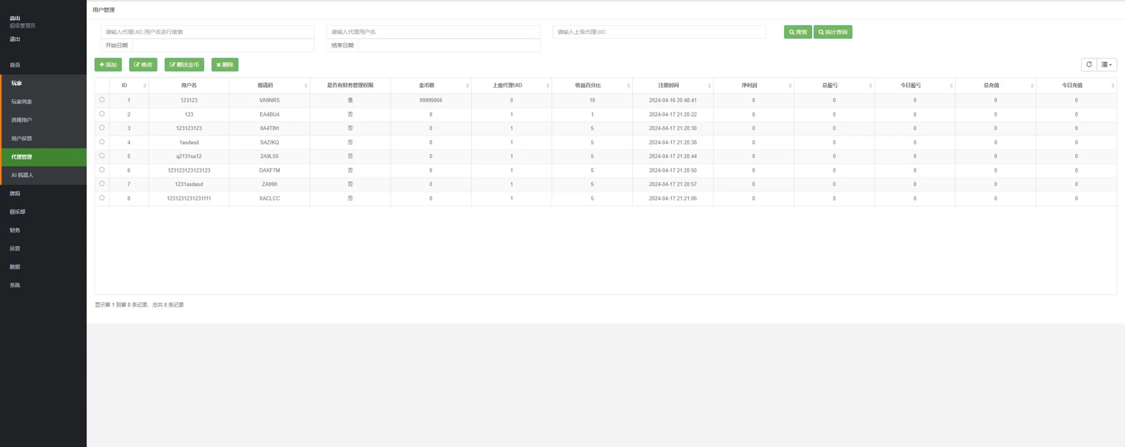
Task: Open 玩家列表 player list in sidebar
Action: [x=44, y=102]
